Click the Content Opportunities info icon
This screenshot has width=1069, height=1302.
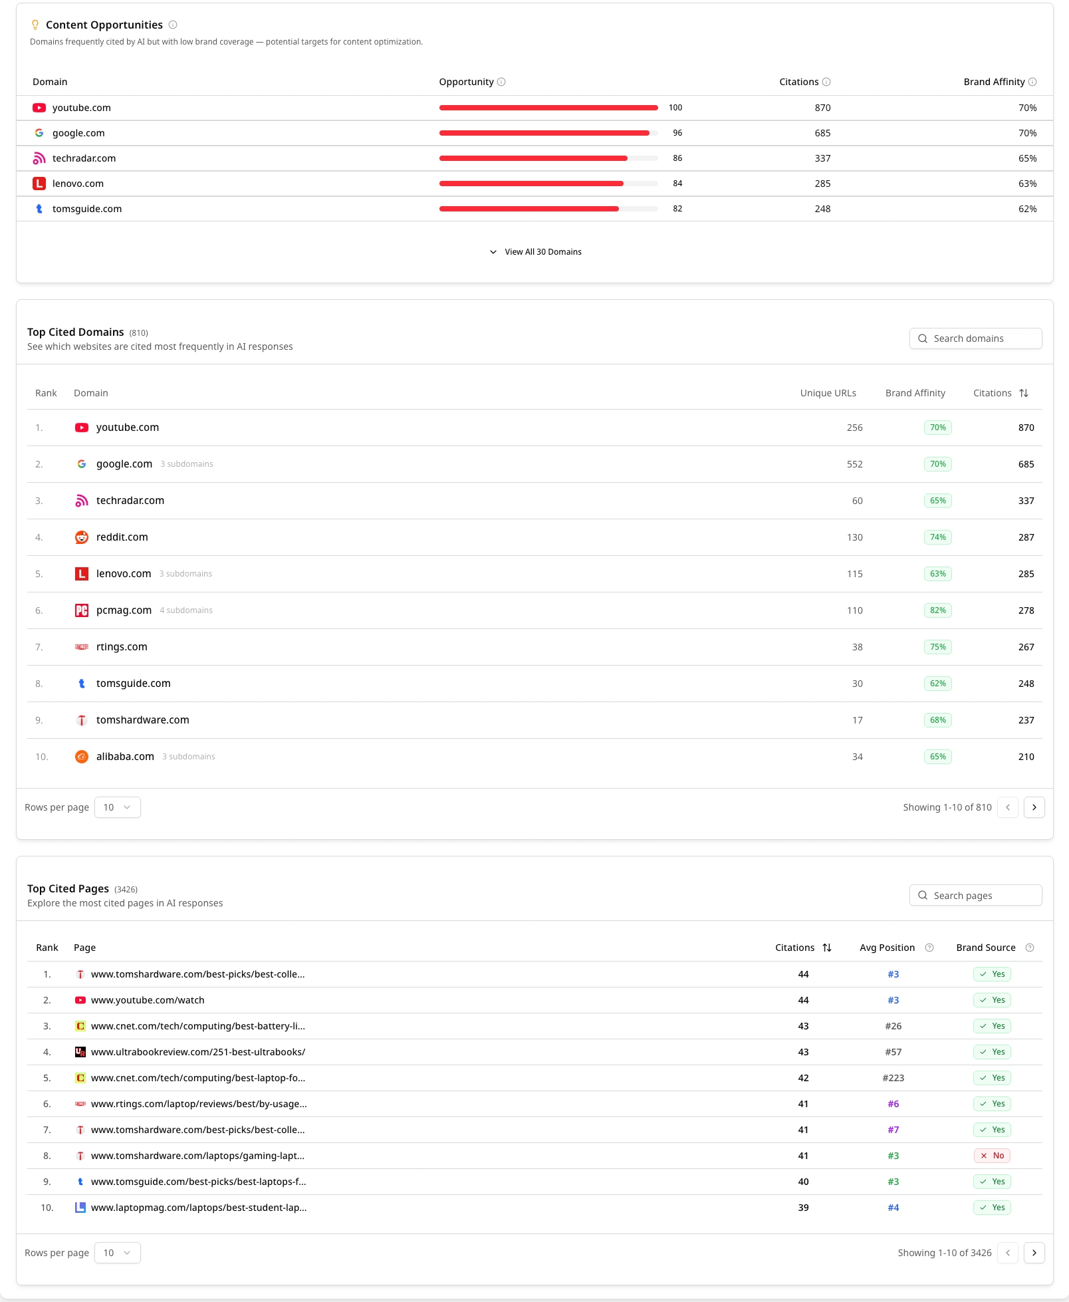pyautogui.click(x=173, y=25)
